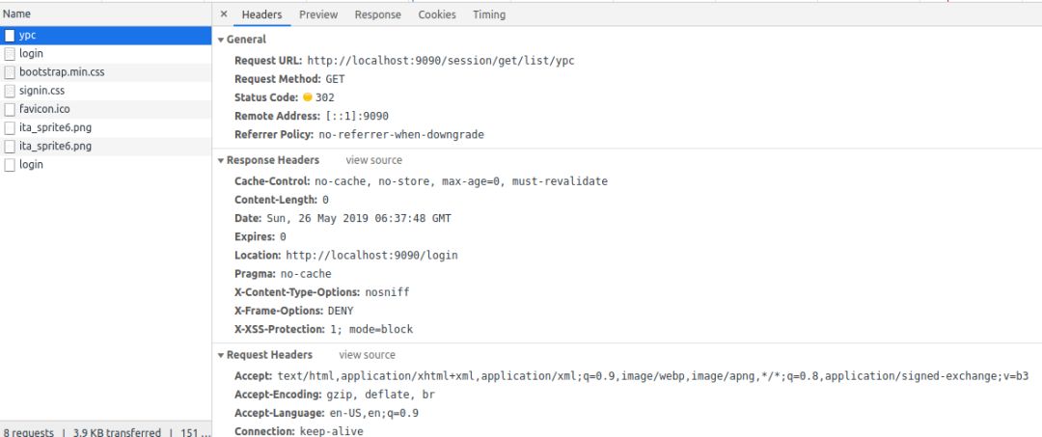1042x437 pixels.
Task: Click the ypc request file icon
Action: pos(10,35)
